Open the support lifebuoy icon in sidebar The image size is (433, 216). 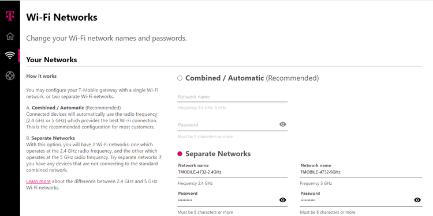(x=10, y=75)
